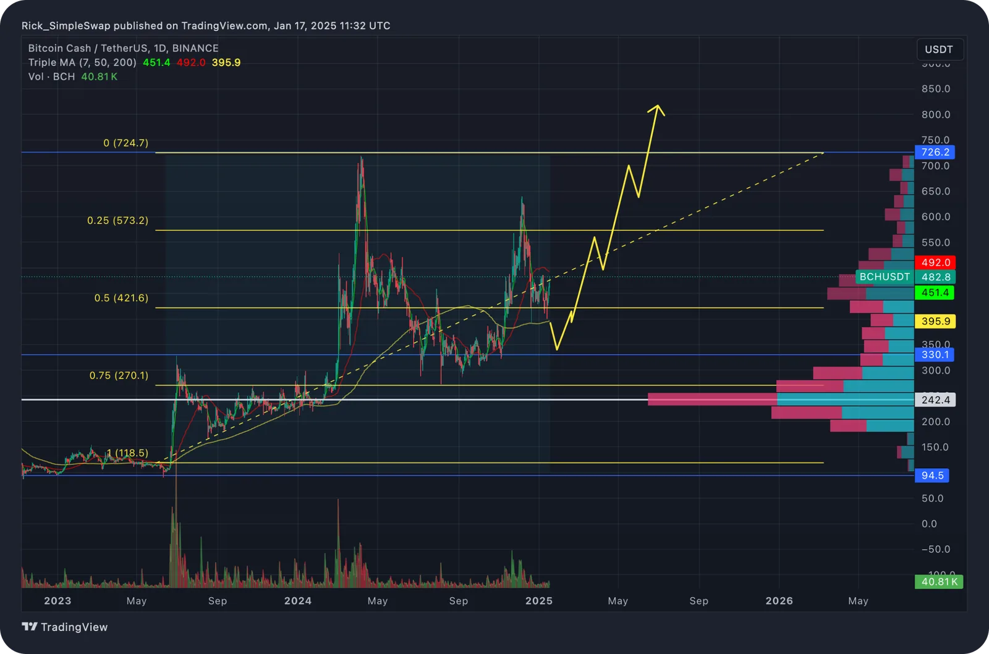Select the Fib label 0.75 (270.1)

tap(119, 375)
